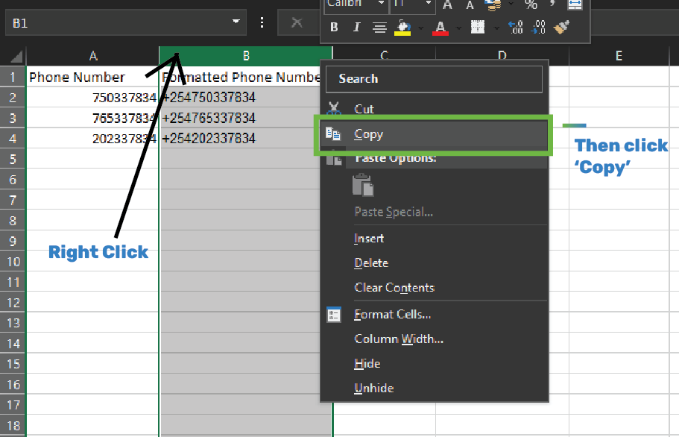Click the formula bar cancel X icon
The height and width of the screenshot is (437, 679).
click(x=297, y=22)
